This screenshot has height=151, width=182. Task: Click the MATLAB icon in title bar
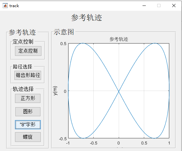tap(5, 6)
